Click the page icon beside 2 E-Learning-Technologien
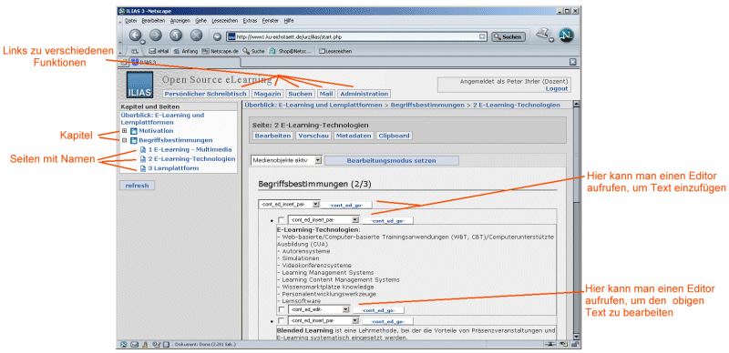Viewport: 729px width, 353px height. pyautogui.click(x=143, y=159)
